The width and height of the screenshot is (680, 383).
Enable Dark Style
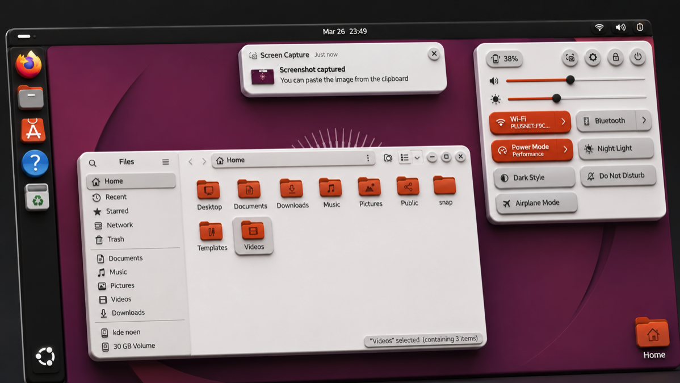click(534, 178)
